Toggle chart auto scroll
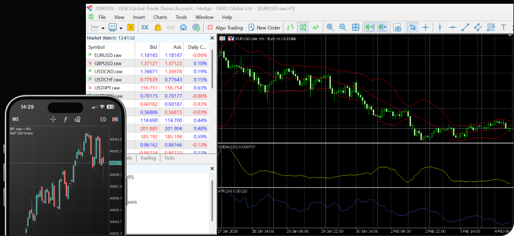 pos(370,28)
